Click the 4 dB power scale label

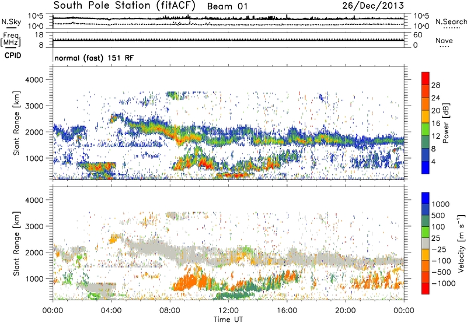point(434,161)
